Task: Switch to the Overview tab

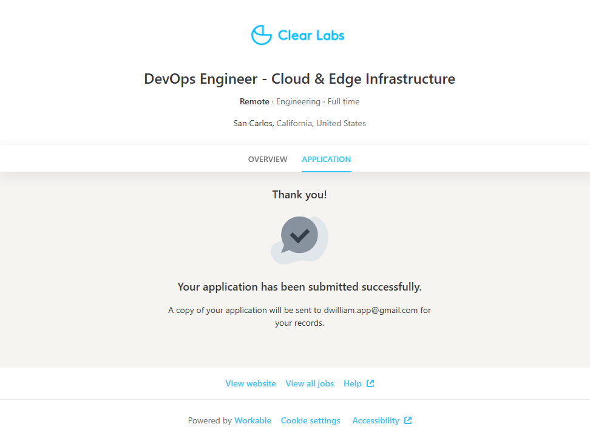Action: [268, 160]
